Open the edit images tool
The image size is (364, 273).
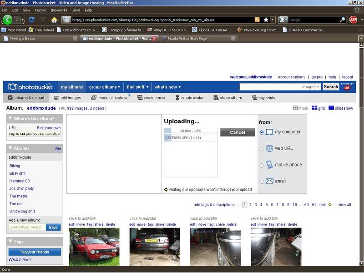[x=67, y=98]
